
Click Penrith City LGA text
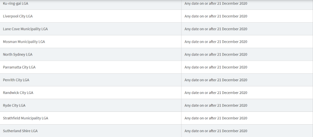(16, 80)
